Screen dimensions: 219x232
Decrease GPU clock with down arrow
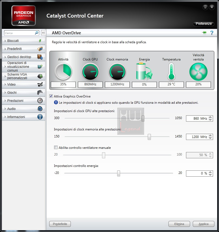click(x=210, y=120)
